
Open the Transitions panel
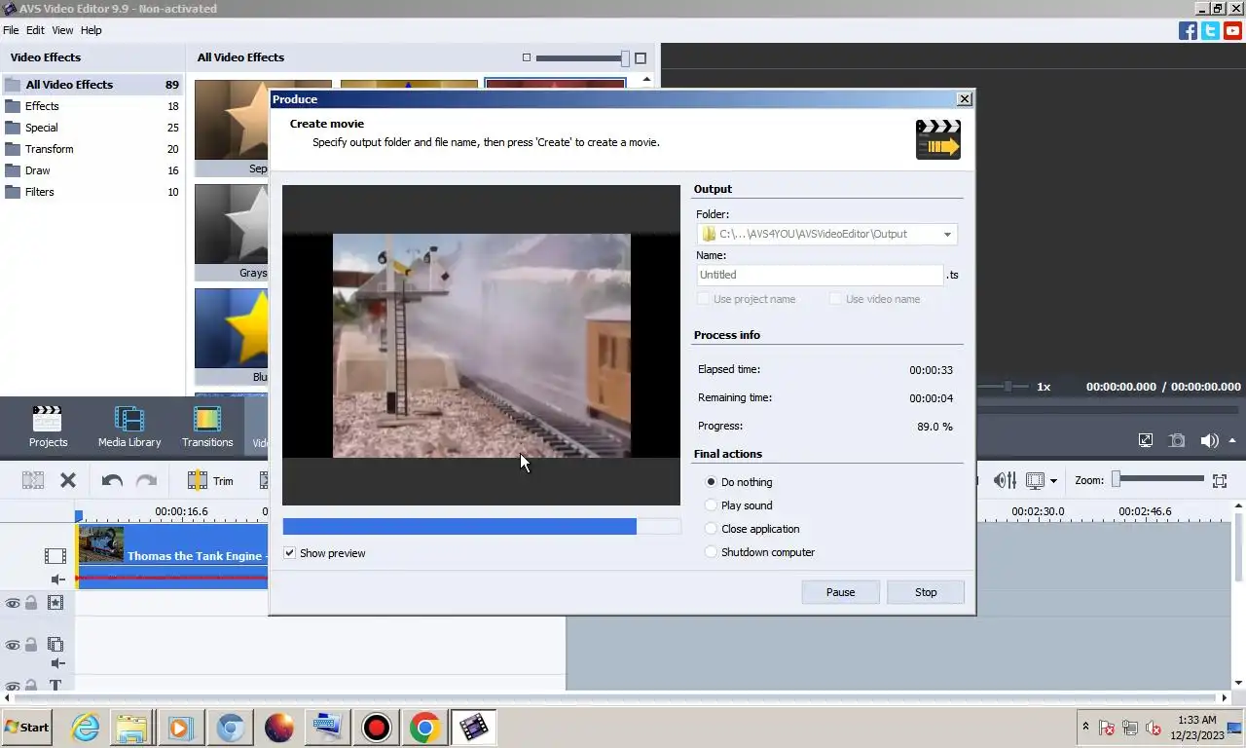pos(207,427)
